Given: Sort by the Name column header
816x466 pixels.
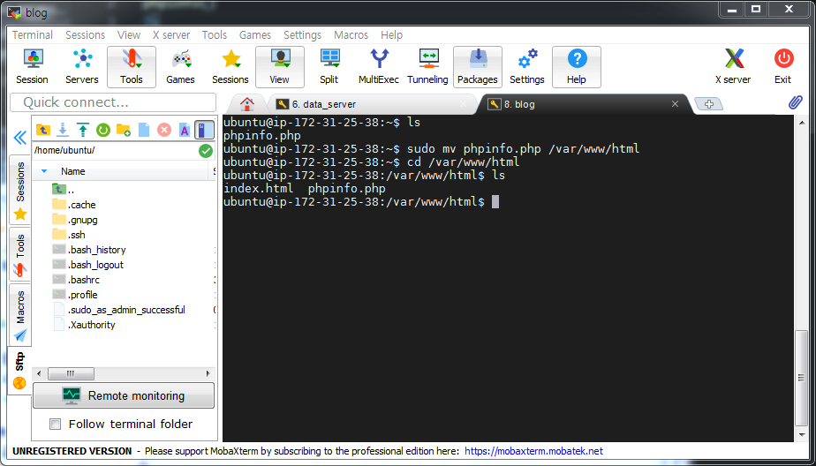Looking at the screenshot, I should pos(72,171).
